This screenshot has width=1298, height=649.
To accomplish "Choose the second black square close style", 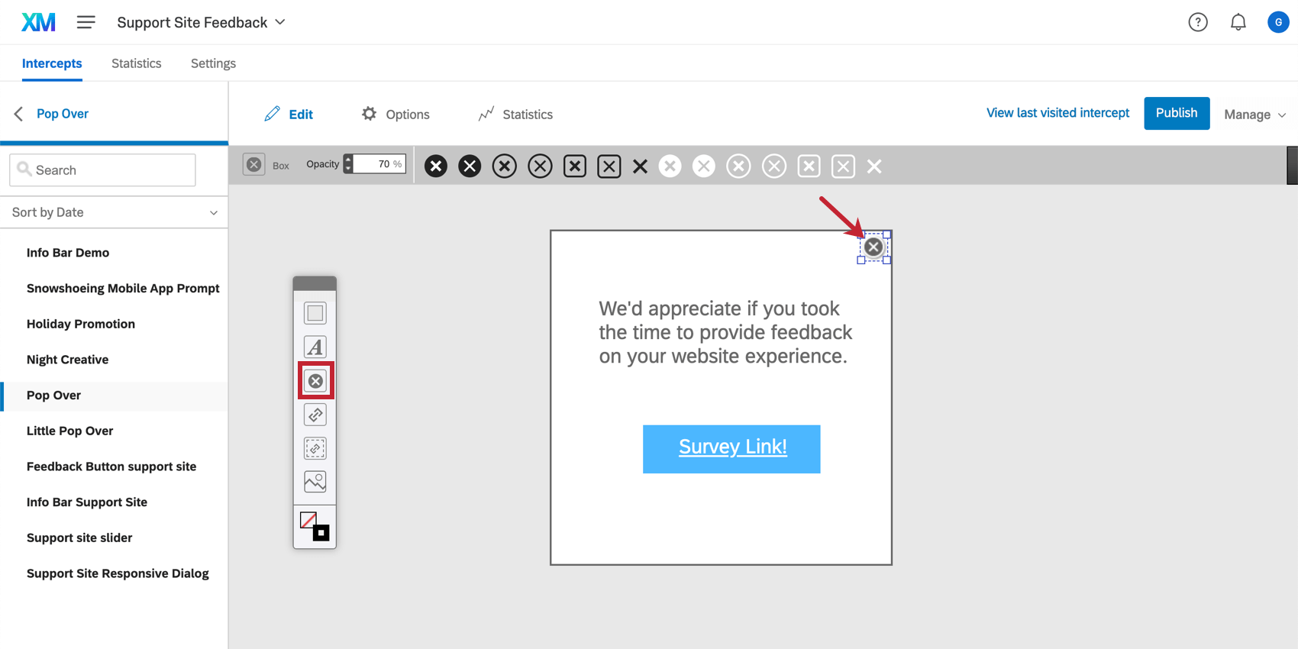I will pyautogui.click(x=609, y=166).
